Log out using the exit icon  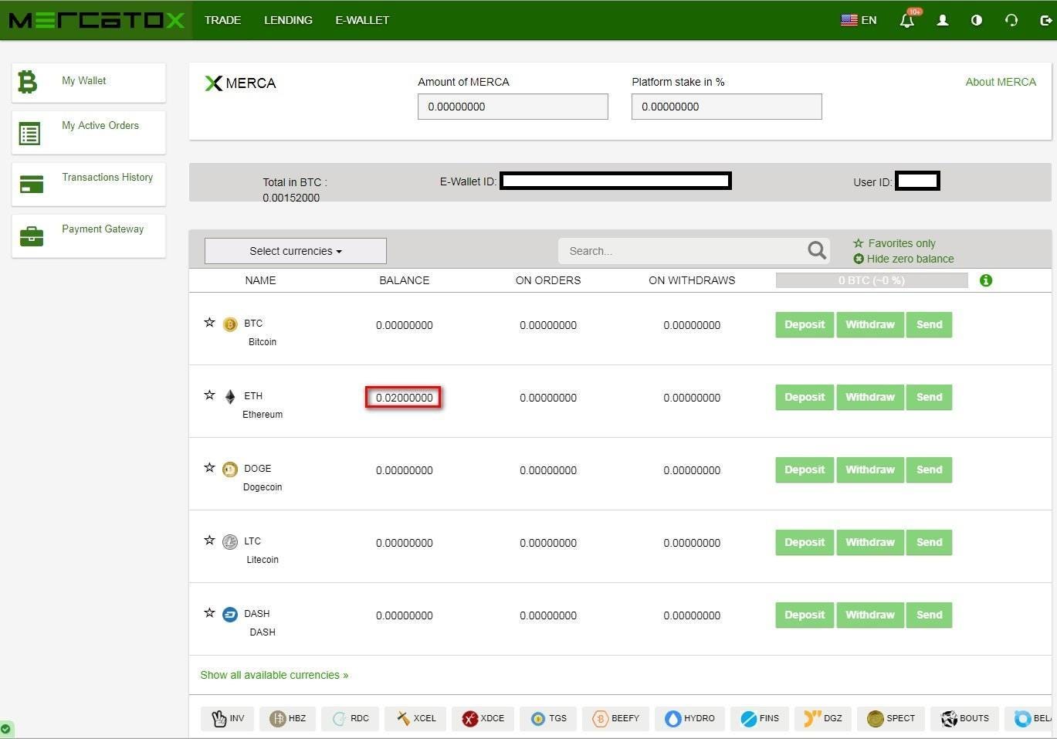point(1045,20)
